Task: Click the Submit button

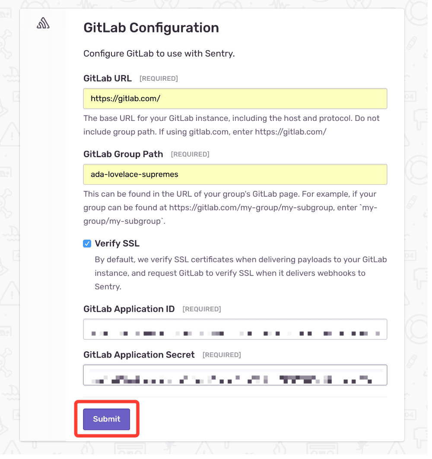Action: pos(106,419)
